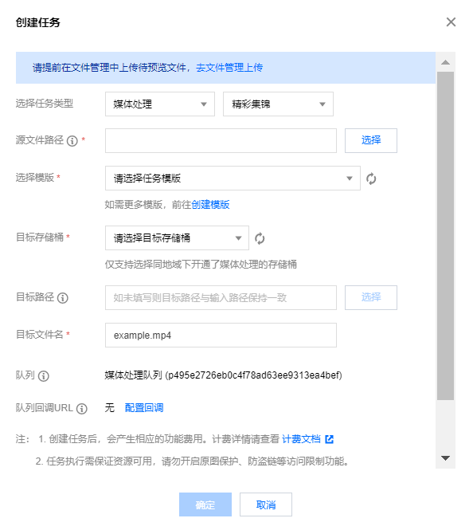The width and height of the screenshot is (473, 530).
Task: Open external link icon after 计费文档
Action: pyautogui.click(x=329, y=439)
